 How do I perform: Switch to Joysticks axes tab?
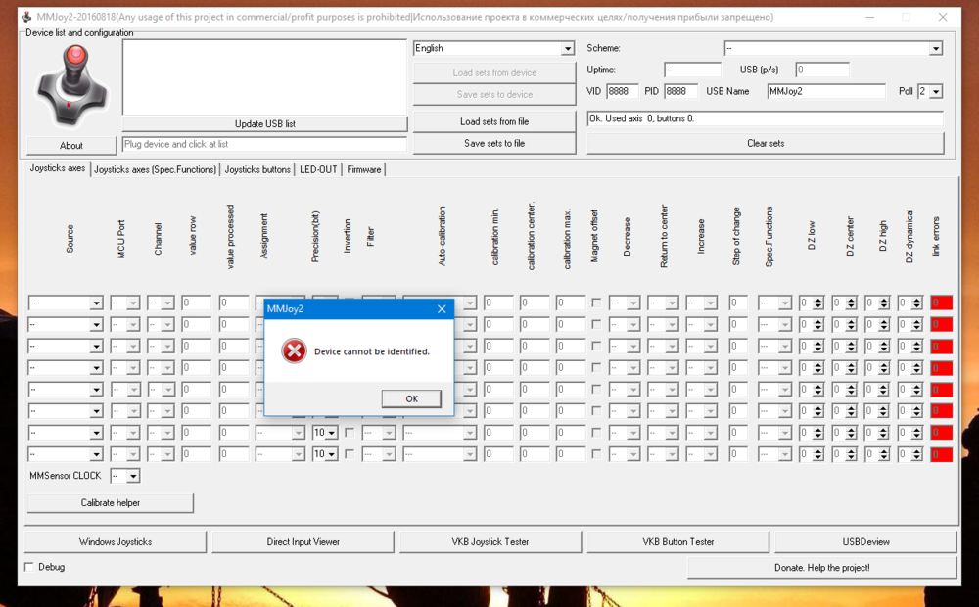click(58, 168)
